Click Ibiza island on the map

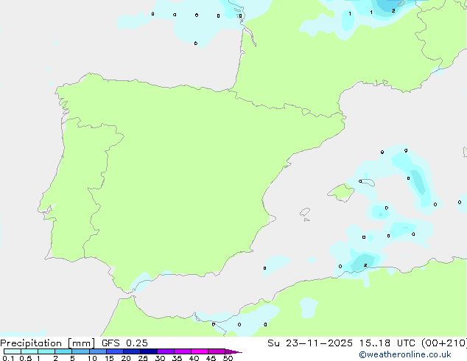pos(305,212)
